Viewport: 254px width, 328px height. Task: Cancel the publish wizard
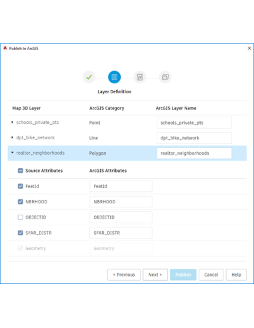click(211, 275)
